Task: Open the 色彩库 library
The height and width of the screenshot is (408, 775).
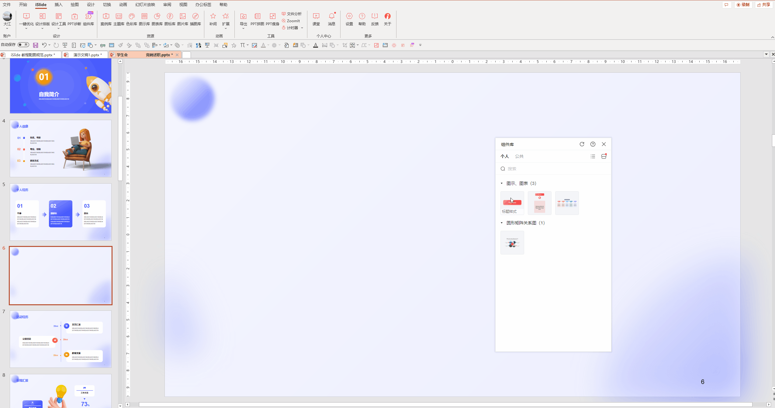Action: tap(131, 19)
